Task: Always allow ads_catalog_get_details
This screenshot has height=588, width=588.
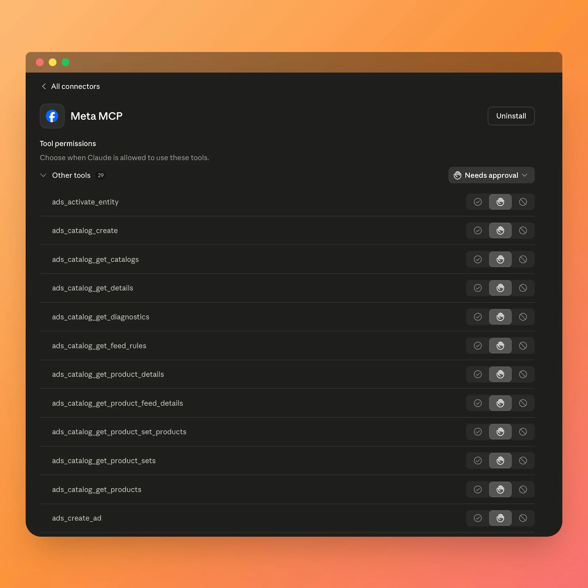Action: coord(478,288)
